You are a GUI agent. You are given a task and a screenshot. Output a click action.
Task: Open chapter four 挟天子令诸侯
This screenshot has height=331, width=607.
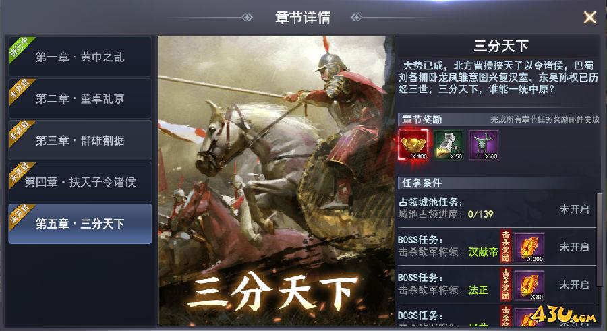(x=80, y=182)
